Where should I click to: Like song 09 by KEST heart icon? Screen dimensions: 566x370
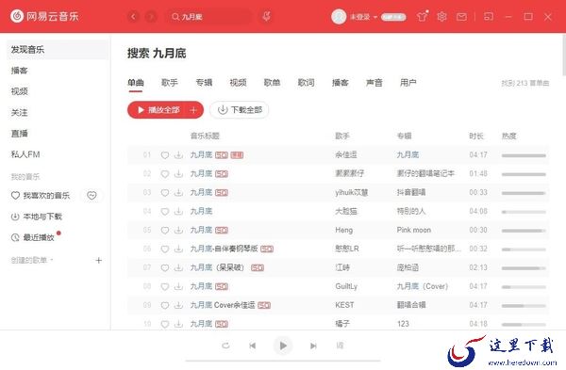(x=165, y=306)
